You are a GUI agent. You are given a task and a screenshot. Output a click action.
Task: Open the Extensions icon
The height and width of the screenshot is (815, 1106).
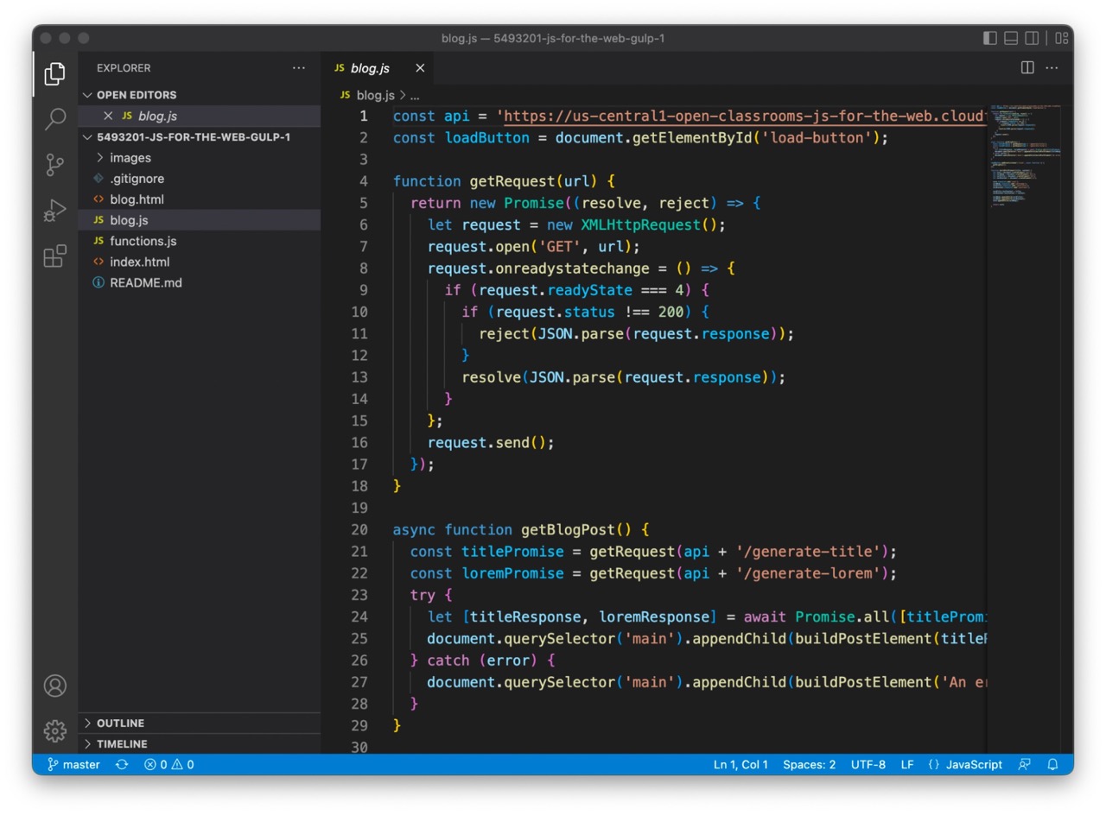click(54, 256)
